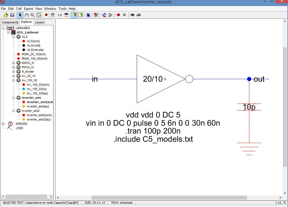Select the Click/Zoom/Wire arrow tool
Viewport: 288px width, 207px height.
[20, 15]
